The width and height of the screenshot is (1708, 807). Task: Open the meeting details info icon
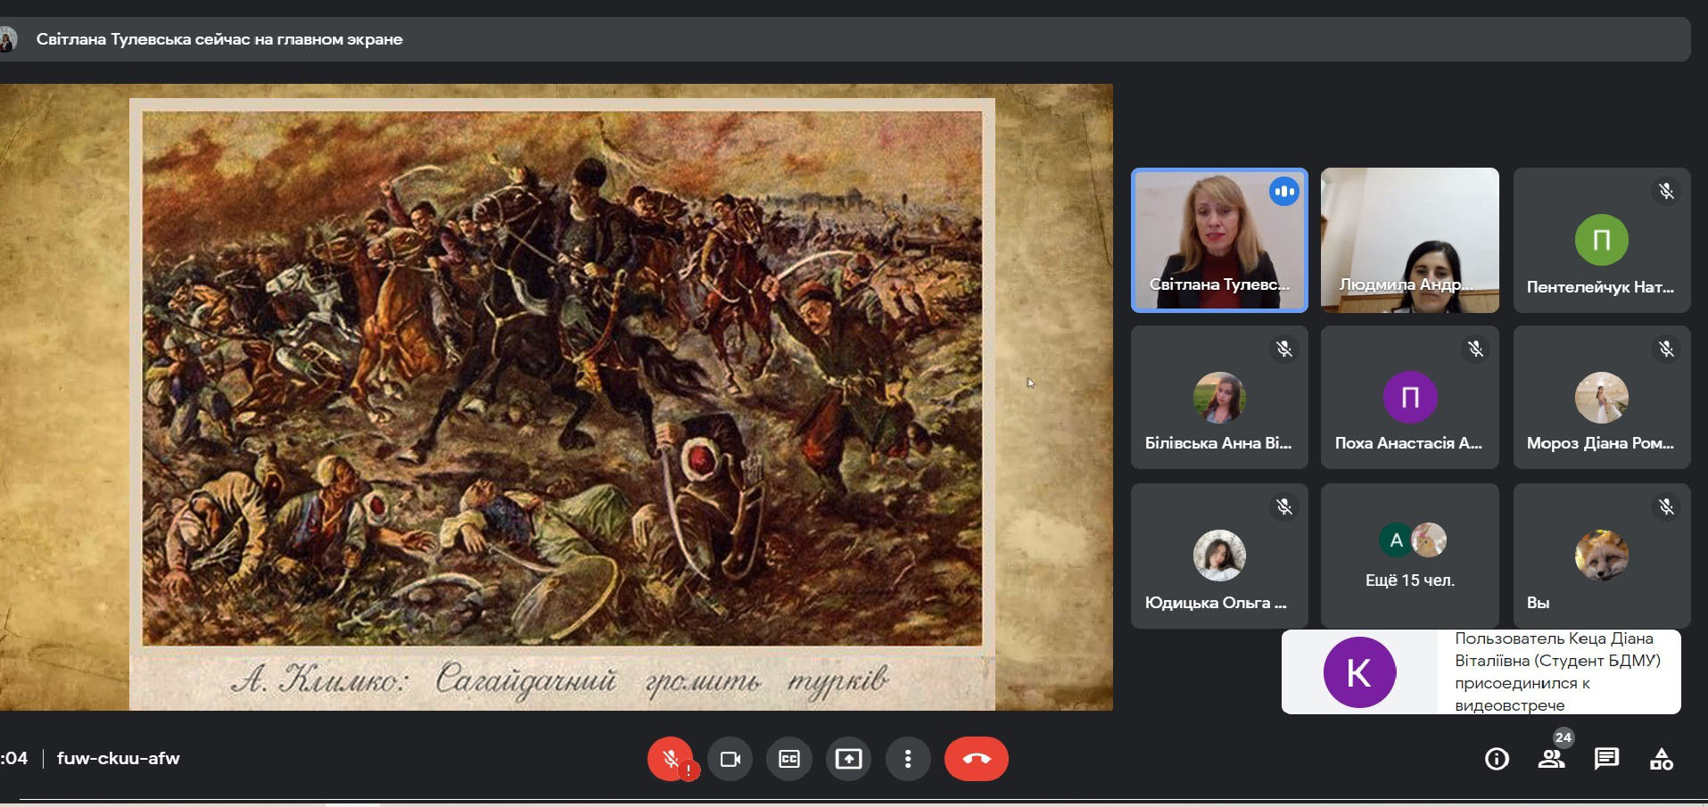[1497, 759]
